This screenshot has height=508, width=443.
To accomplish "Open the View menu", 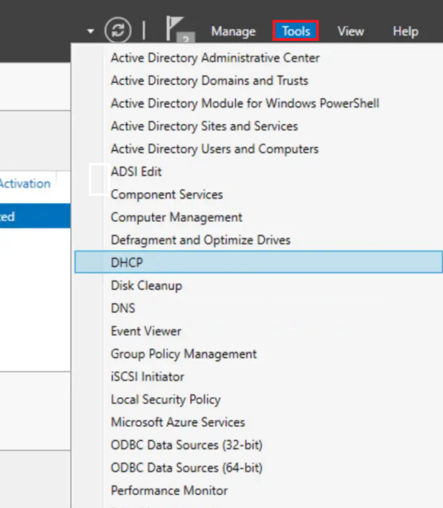I will [351, 32].
